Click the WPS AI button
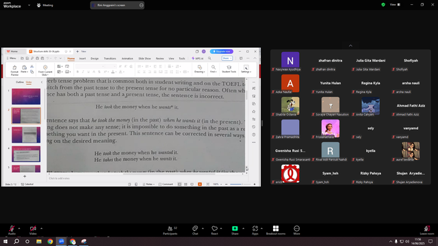Screen dimensions: 438x246 click(x=198, y=59)
